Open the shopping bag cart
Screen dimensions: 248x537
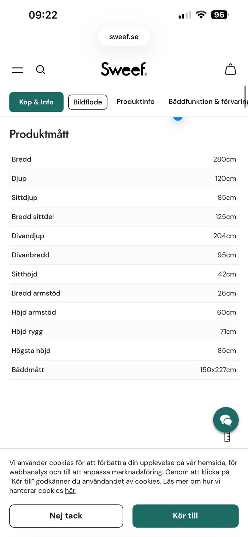coord(230,69)
